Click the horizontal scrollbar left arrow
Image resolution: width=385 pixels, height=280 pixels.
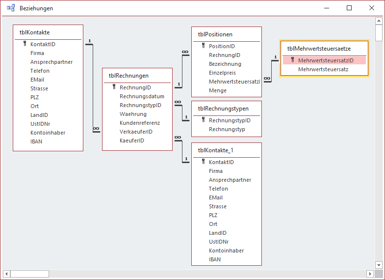(6, 274)
